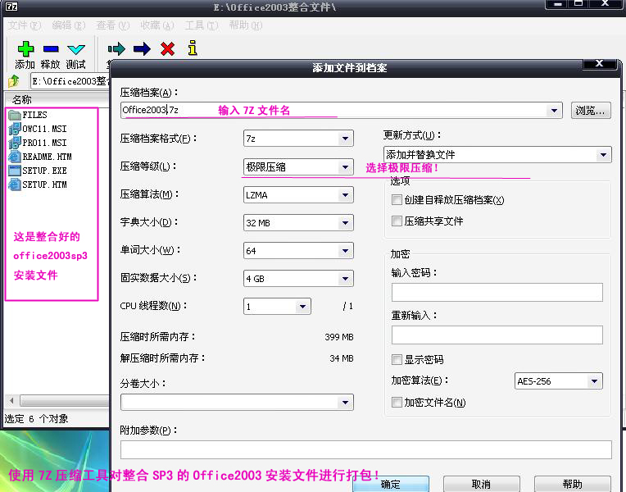The width and height of the screenshot is (626, 492).
Task: Enable 创建自释放压缩档案 checkbox
Action: coord(397,199)
